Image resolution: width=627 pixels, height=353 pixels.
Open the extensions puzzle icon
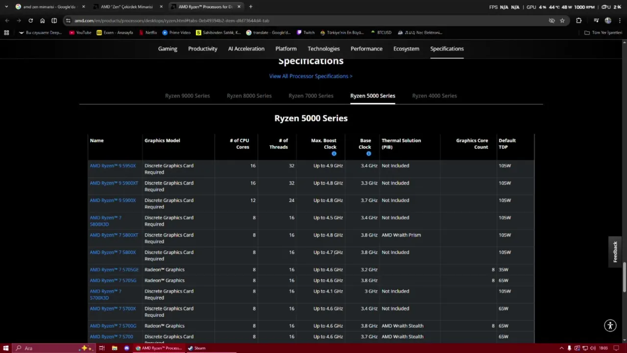579,21
